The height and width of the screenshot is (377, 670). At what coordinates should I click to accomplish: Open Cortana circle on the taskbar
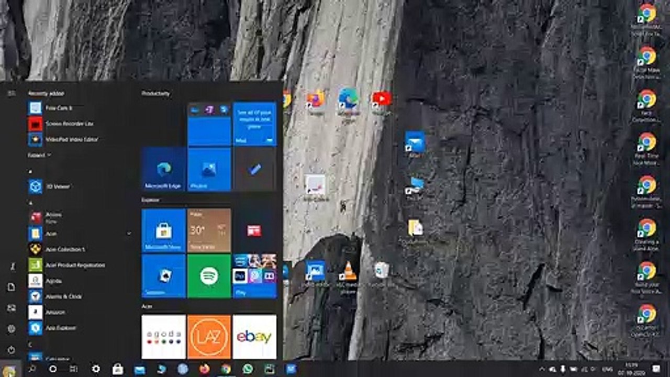(53, 369)
